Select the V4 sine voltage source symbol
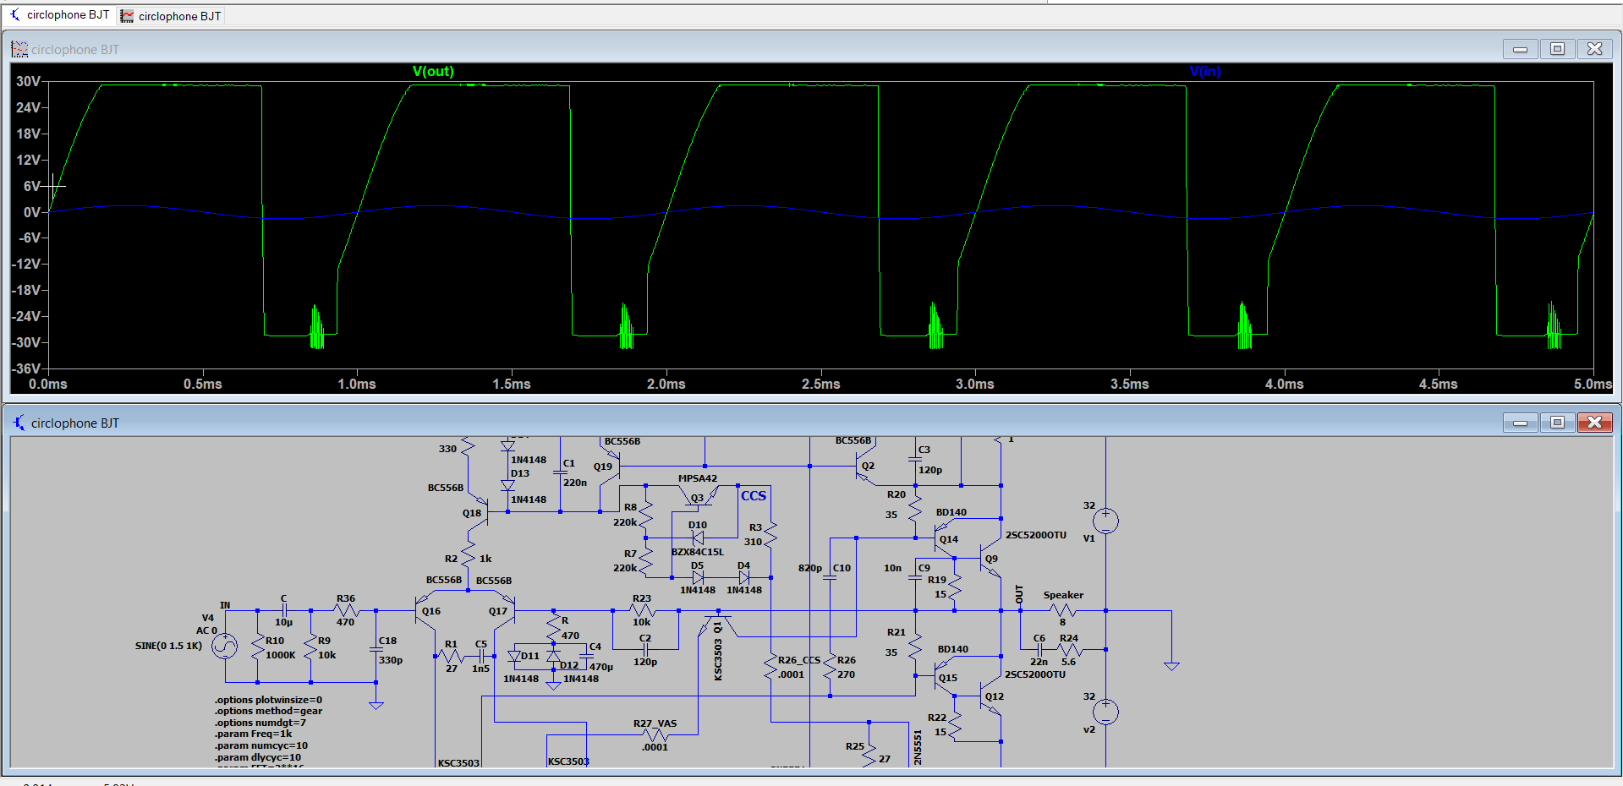Image resolution: width=1623 pixels, height=786 pixels. tap(225, 647)
